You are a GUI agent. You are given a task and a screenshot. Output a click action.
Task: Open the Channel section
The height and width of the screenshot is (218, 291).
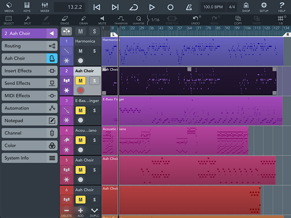point(30,133)
